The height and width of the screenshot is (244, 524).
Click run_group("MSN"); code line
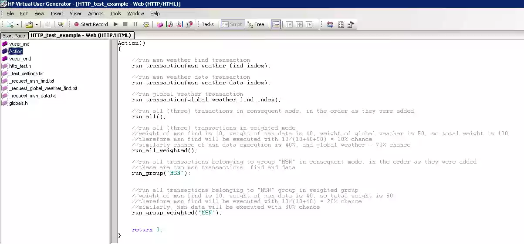[x=161, y=173]
